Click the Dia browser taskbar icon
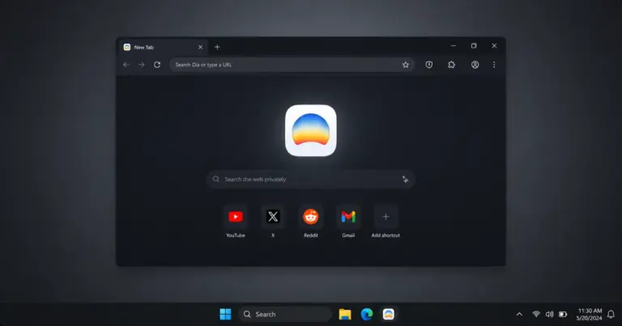Screen dimensions: 622x326 389,314
